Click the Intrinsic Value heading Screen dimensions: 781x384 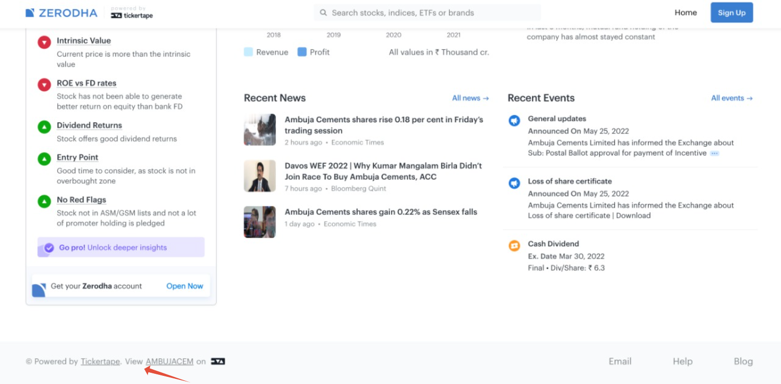click(84, 41)
